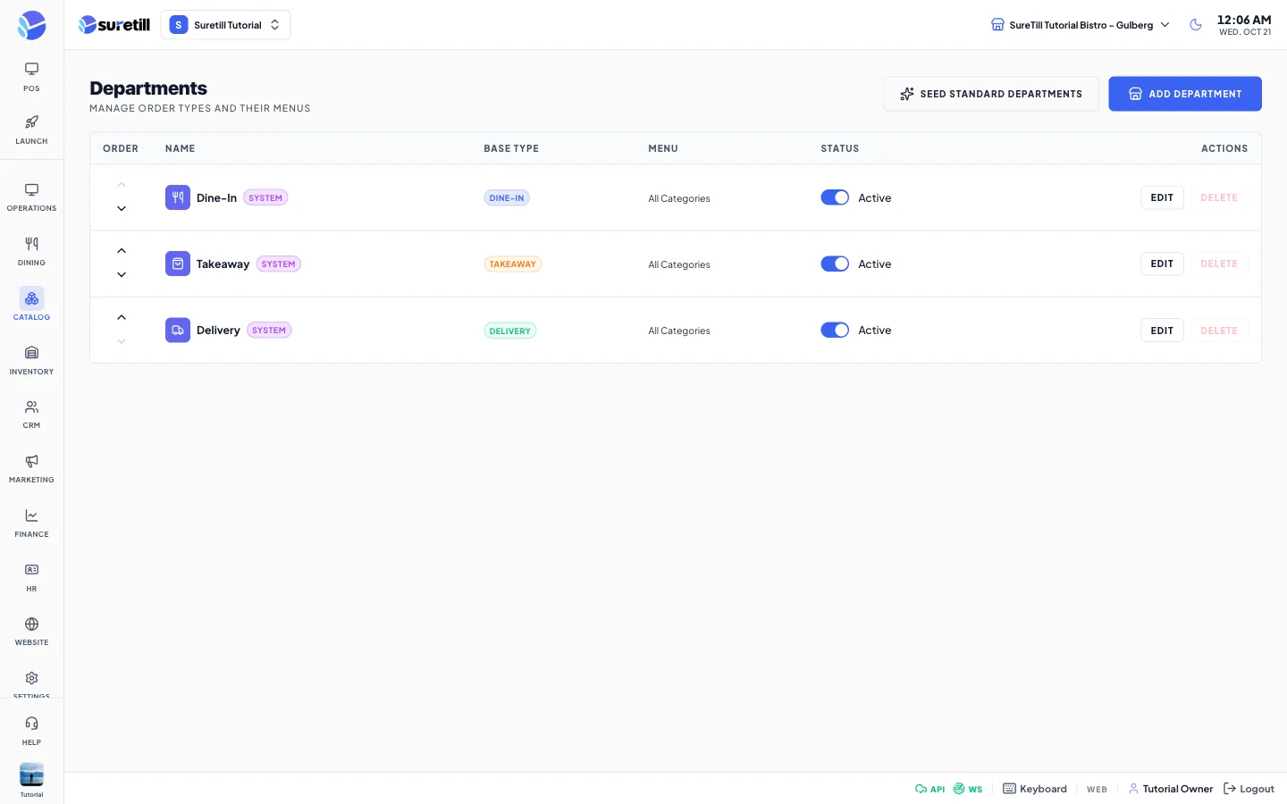
Task: Click the Tutorial avatar thumbnail
Action: pyautogui.click(x=31, y=775)
